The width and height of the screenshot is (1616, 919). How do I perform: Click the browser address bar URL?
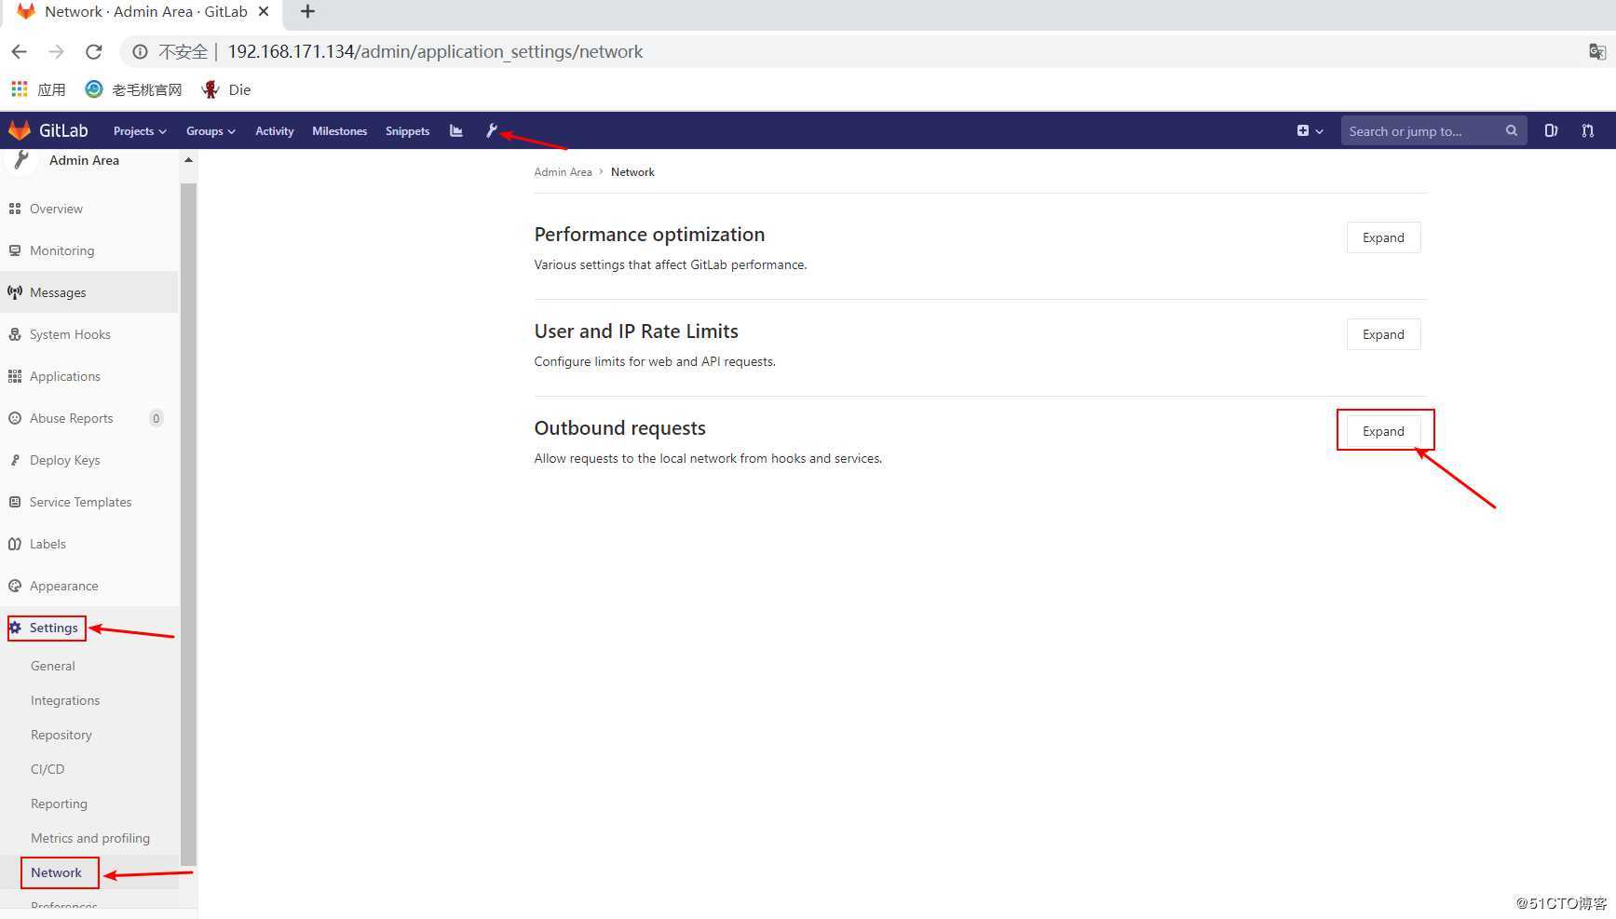[x=435, y=52]
